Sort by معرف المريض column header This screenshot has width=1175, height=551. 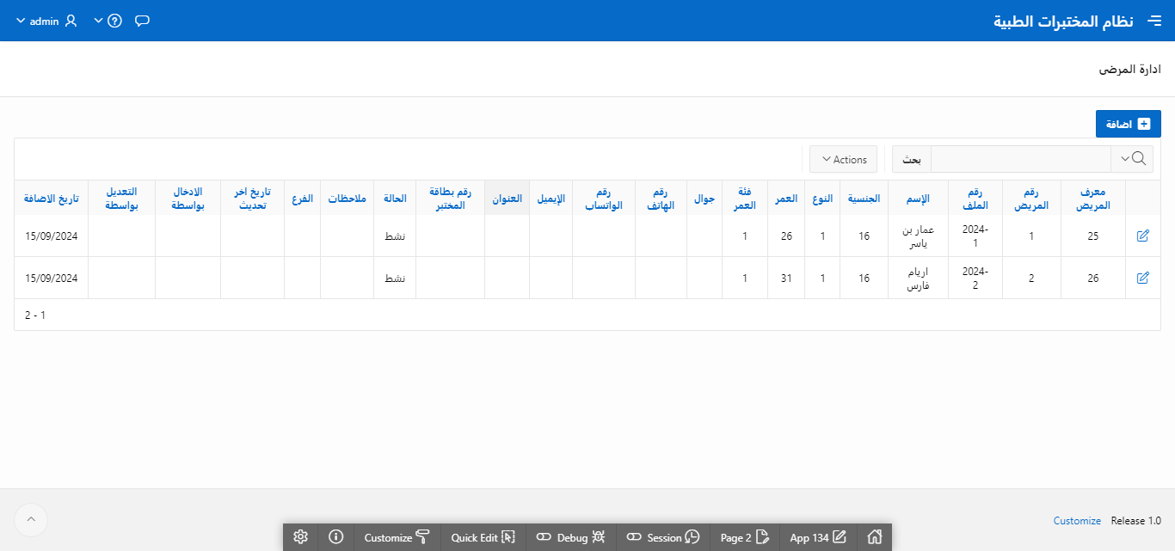pyautogui.click(x=1093, y=198)
